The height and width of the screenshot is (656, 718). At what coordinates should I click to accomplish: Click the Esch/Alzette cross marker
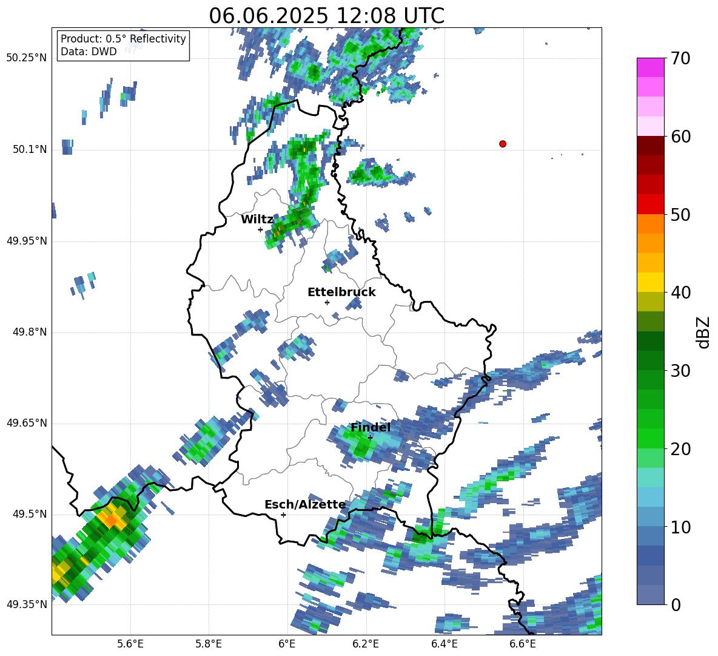[x=283, y=515]
